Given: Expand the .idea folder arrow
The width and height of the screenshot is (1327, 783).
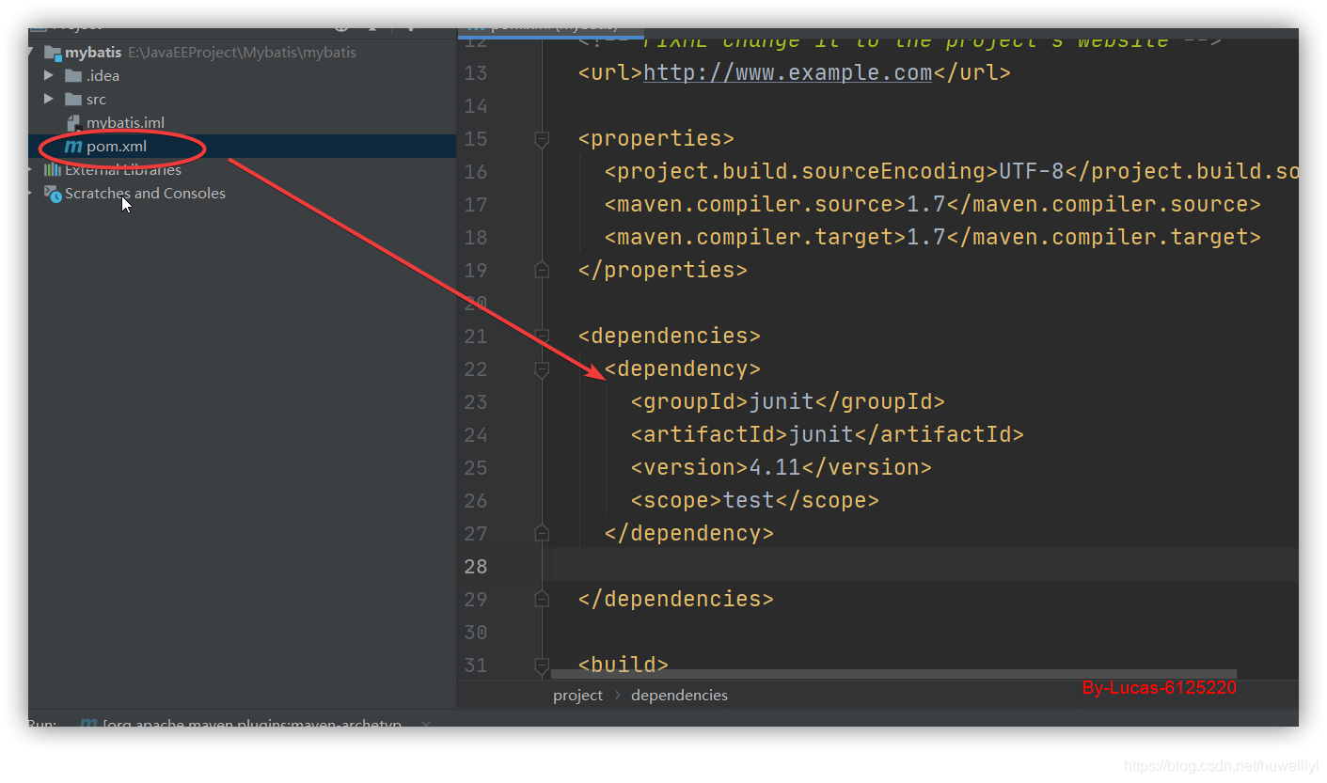Looking at the screenshot, I should (49, 75).
